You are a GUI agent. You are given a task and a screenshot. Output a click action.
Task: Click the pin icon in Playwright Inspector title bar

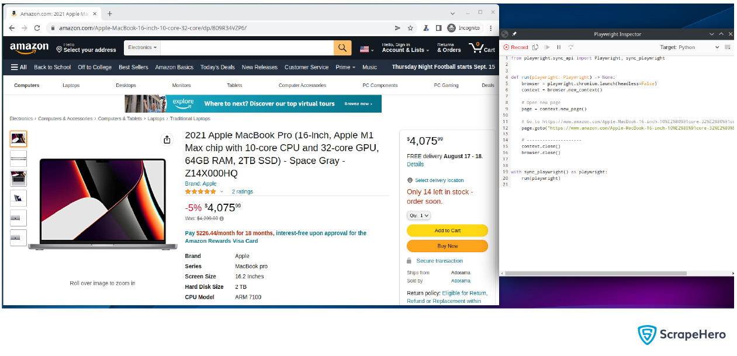(514, 34)
